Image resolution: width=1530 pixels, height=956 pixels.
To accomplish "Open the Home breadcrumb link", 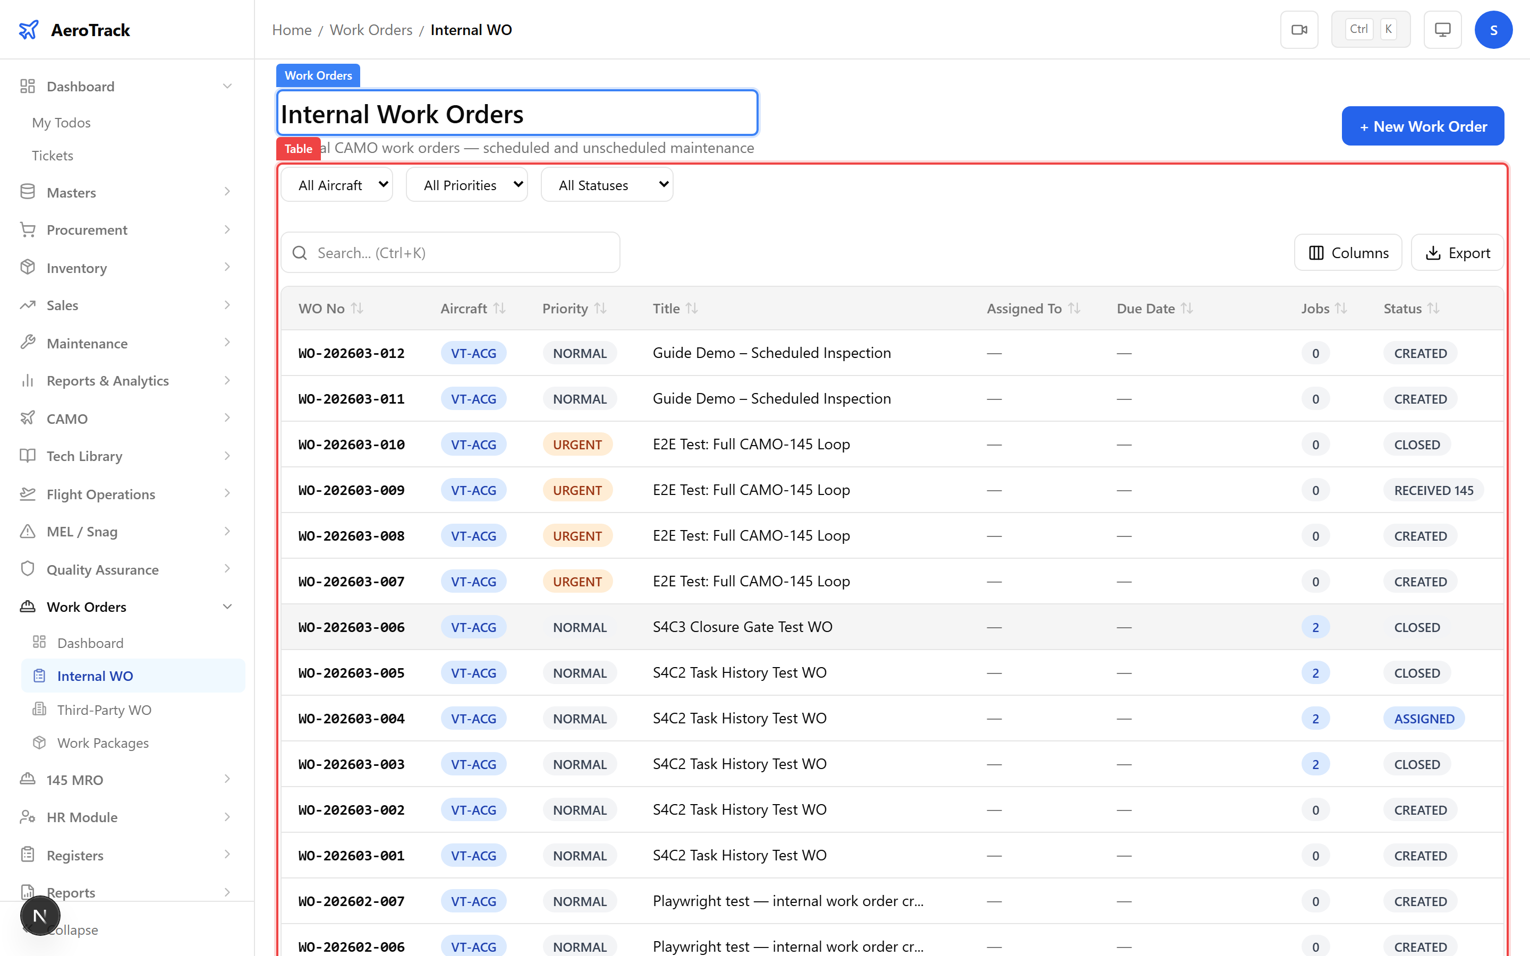I will click(x=292, y=29).
